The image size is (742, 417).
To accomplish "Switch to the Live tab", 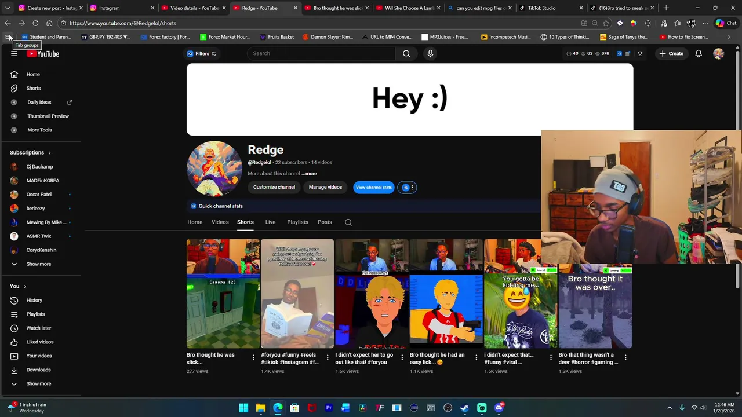I will click(x=270, y=222).
